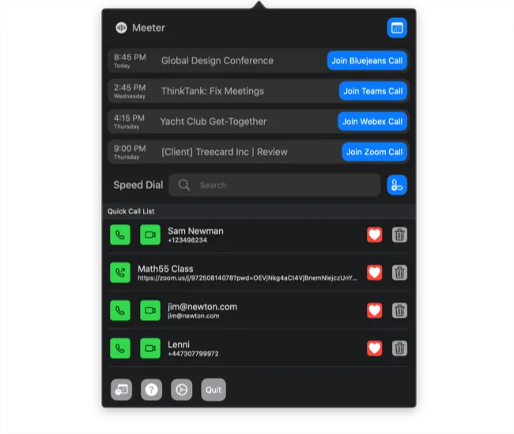Start a phone call with Lenni
Viewport: 514px width, 434px height.
(x=120, y=348)
